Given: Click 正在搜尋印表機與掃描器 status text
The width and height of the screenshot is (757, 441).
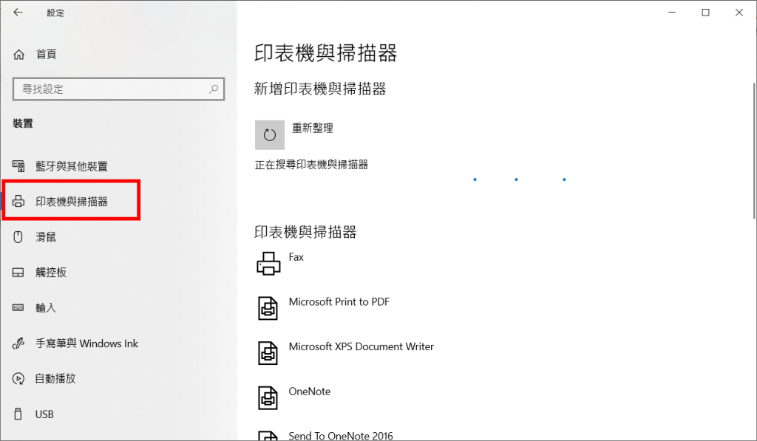Looking at the screenshot, I should [x=311, y=165].
